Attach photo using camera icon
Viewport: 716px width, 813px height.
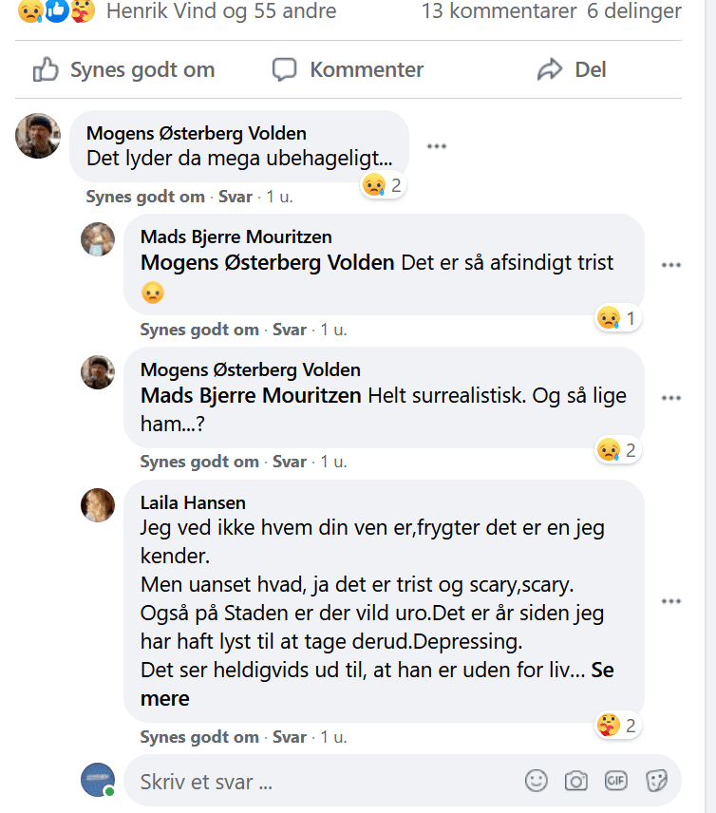[x=576, y=781]
